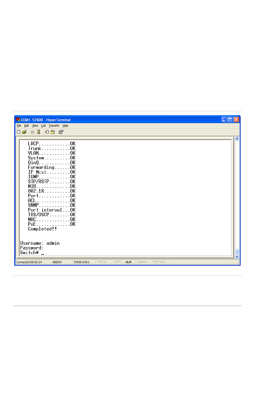Click the 'Password:' line in terminal
The height and width of the screenshot is (405, 262).
32,248
